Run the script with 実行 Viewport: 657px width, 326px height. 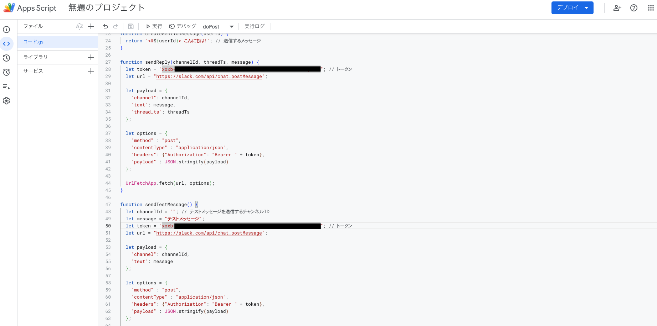pyautogui.click(x=154, y=26)
